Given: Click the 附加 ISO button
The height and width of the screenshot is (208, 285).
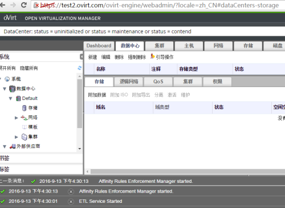Looking at the screenshot, I should (119, 95).
